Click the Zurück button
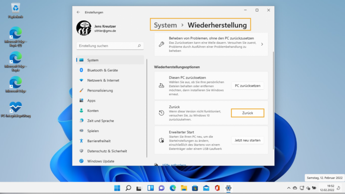 click(x=248, y=113)
